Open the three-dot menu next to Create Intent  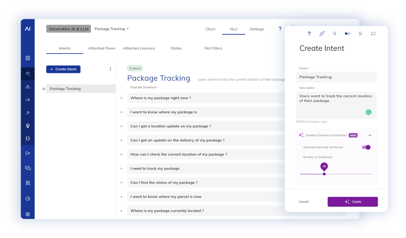110,69
